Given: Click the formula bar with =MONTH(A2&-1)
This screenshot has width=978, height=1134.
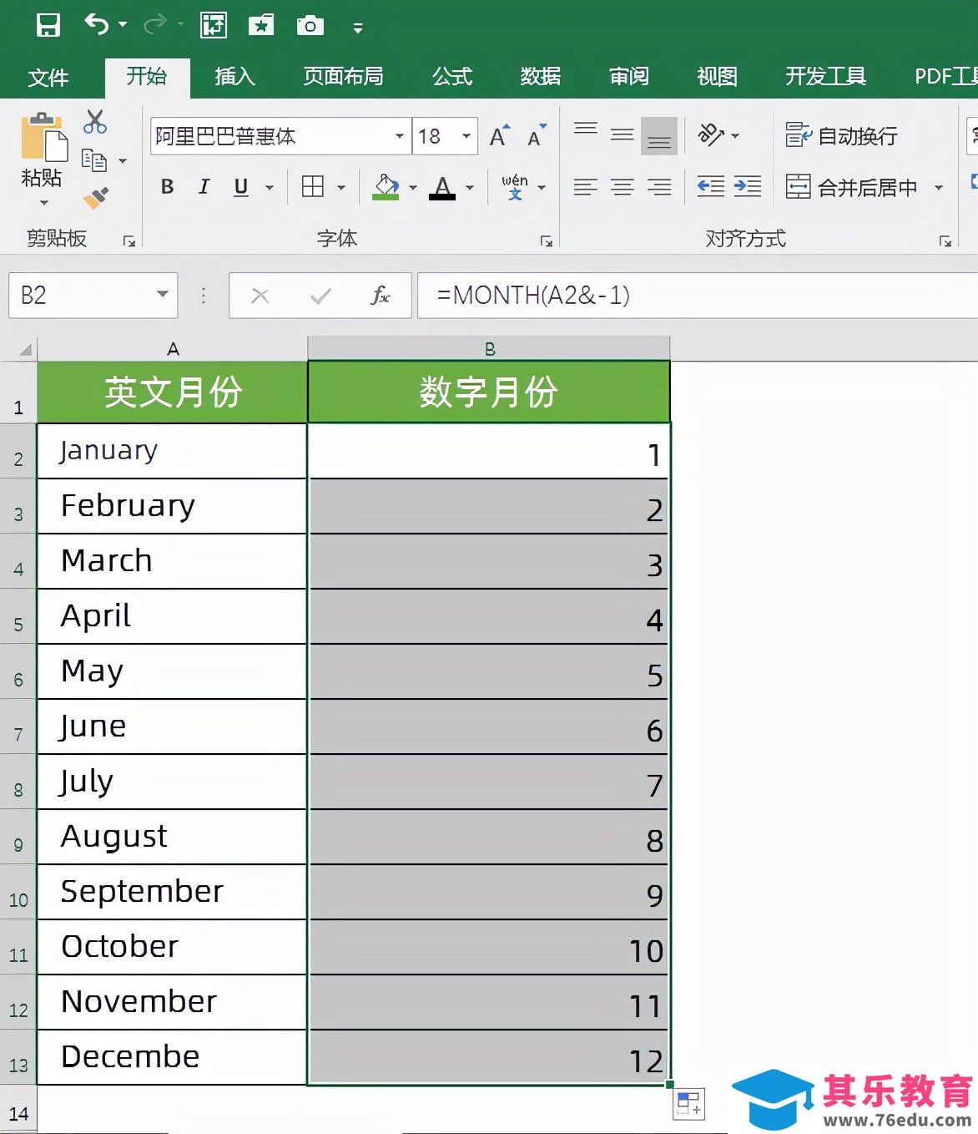Looking at the screenshot, I should tap(698, 295).
